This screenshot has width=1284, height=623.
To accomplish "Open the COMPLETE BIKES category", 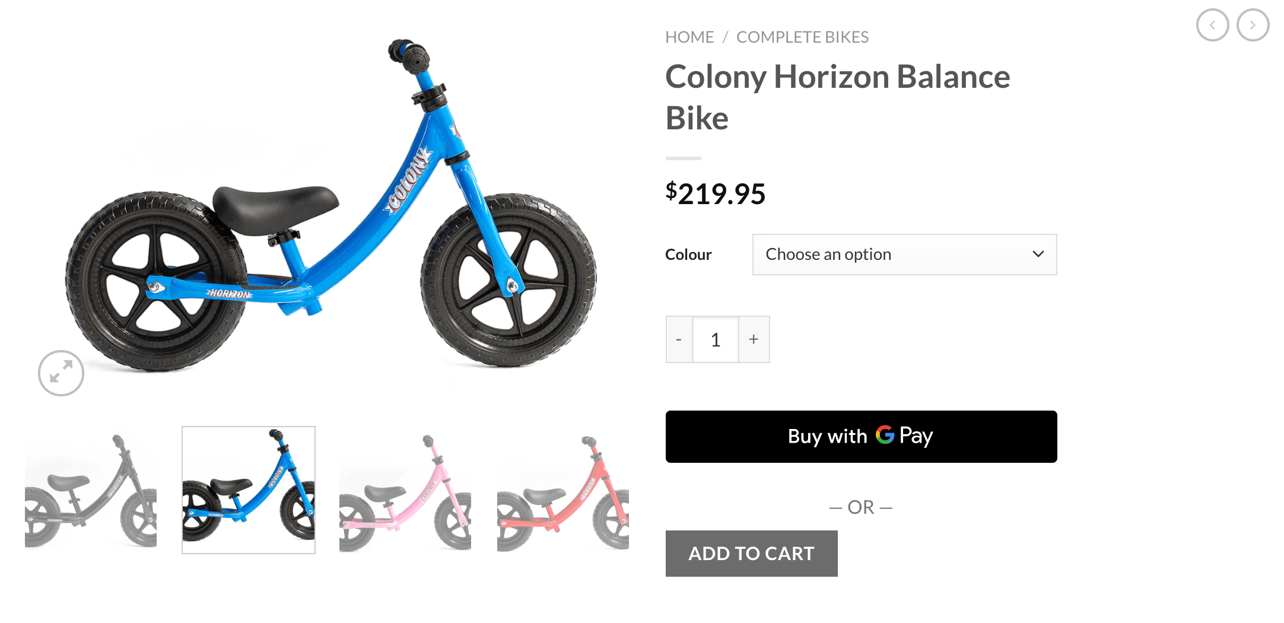I will coord(802,36).
